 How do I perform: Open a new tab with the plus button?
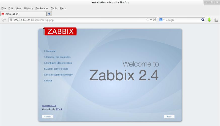(x=49, y=14)
